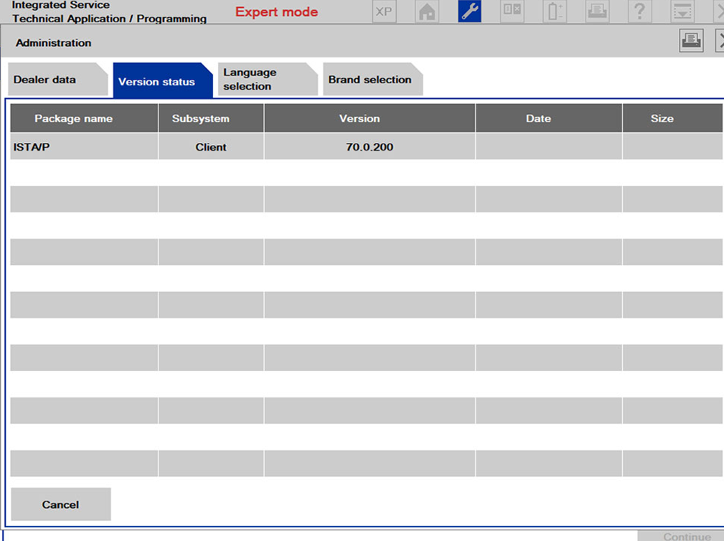Click the Size column header

(672, 118)
